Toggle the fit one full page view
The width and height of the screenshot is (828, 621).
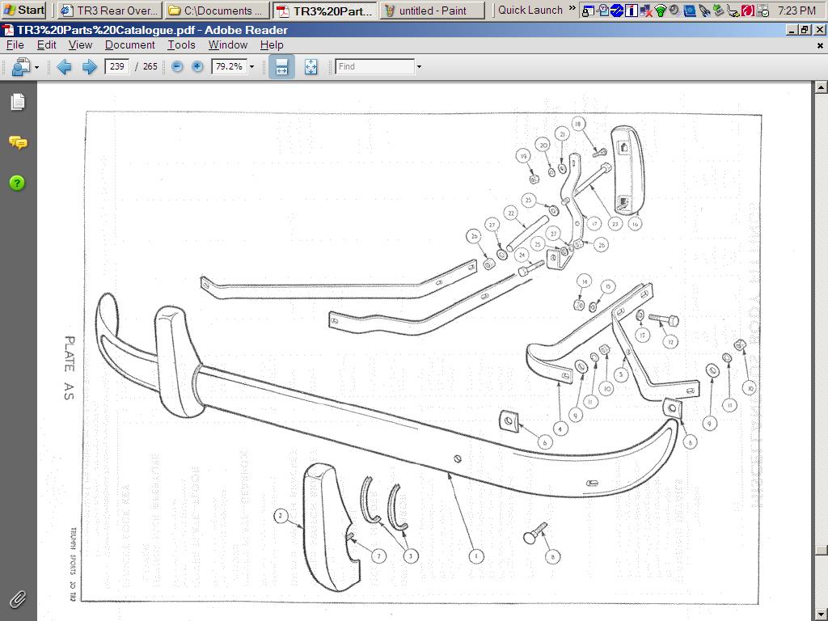[x=310, y=67]
